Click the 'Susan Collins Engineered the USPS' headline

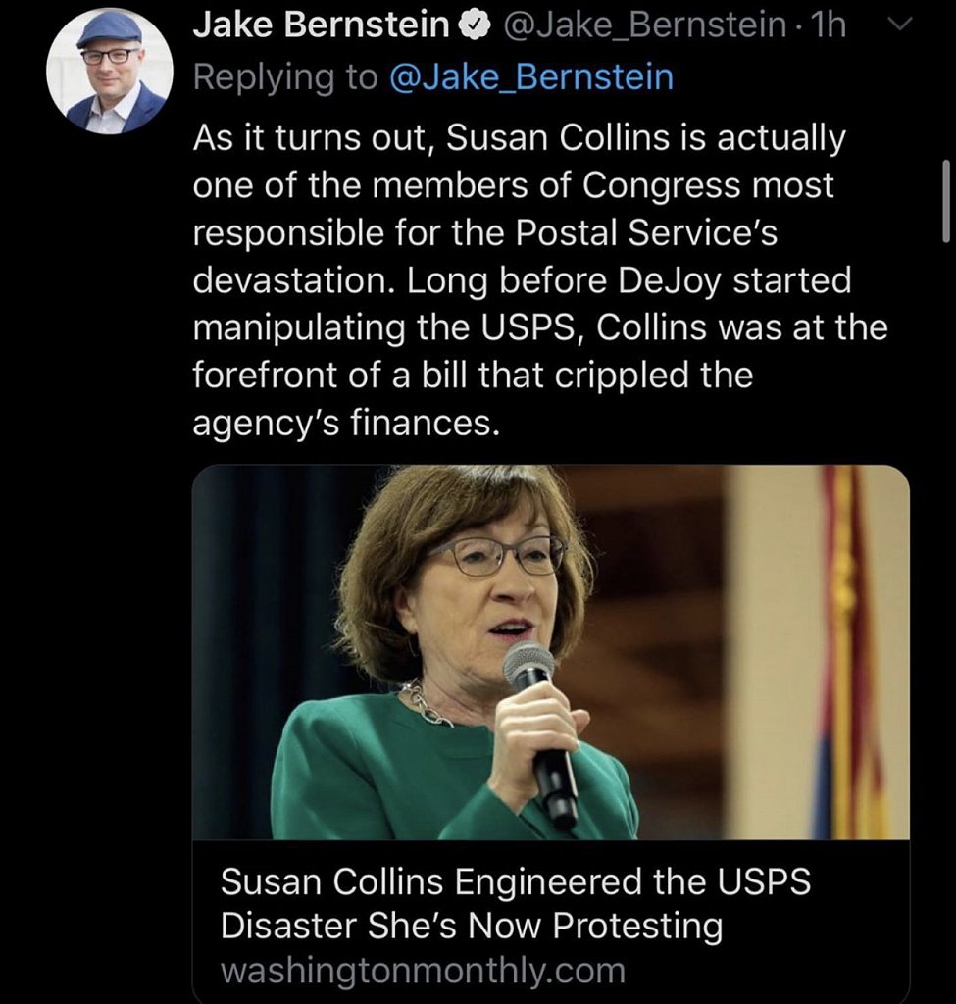tap(516, 881)
